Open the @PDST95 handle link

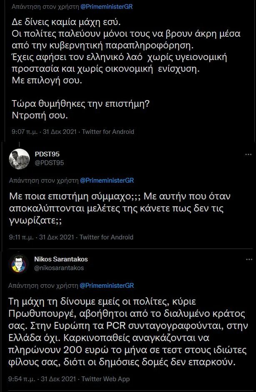point(49,162)
